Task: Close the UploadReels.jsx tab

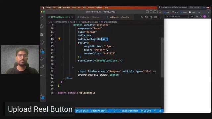Action: tap(72, 17)
